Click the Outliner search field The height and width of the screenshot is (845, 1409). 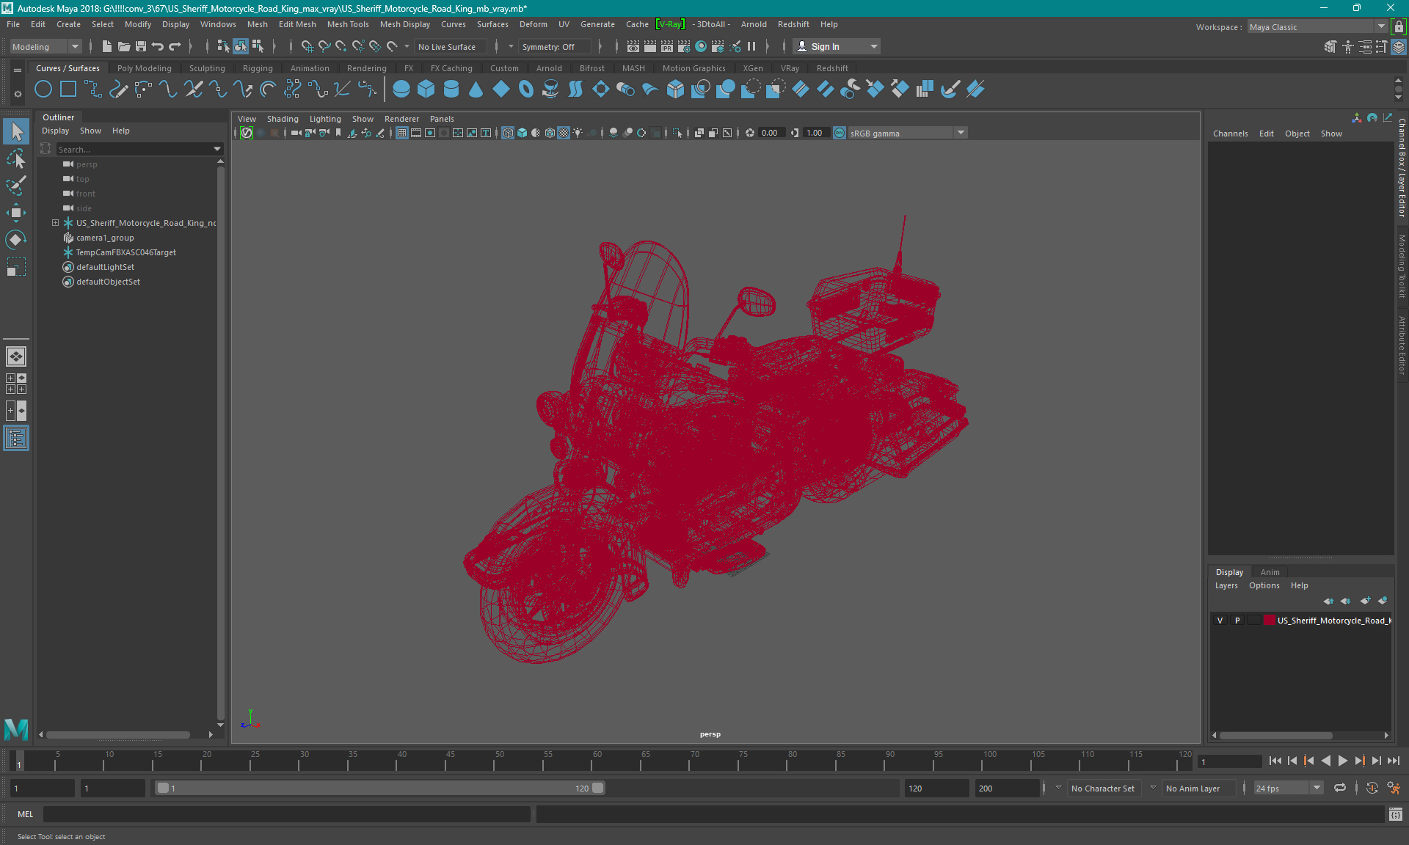click(134, 149)
